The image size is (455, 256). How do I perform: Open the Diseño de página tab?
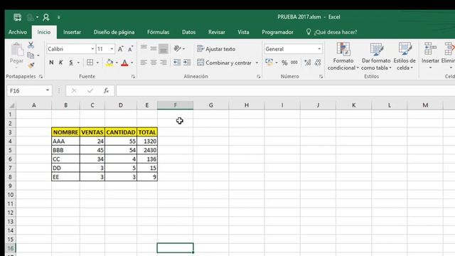tap(114, 32)
